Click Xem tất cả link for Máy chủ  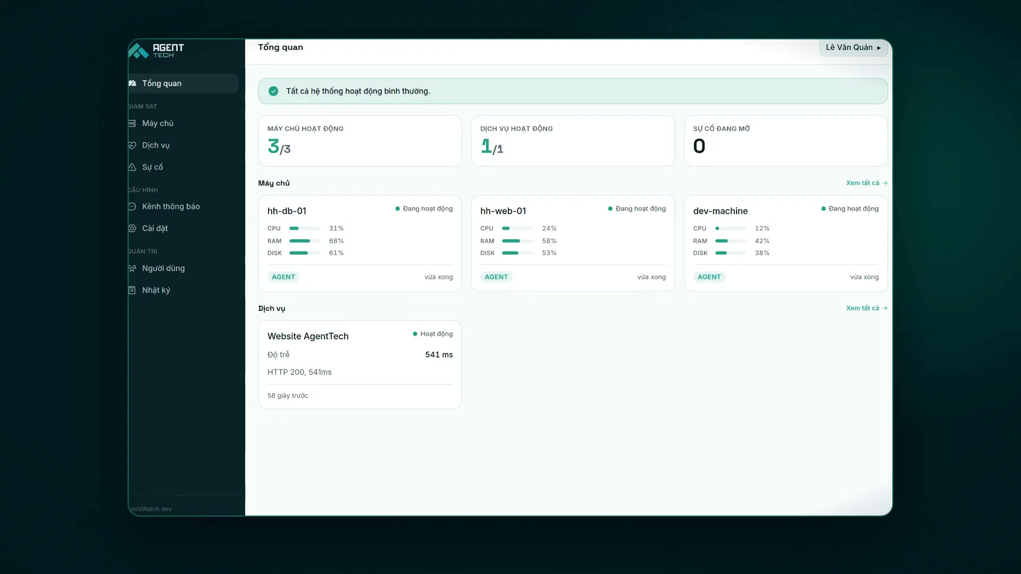point(866,183)
